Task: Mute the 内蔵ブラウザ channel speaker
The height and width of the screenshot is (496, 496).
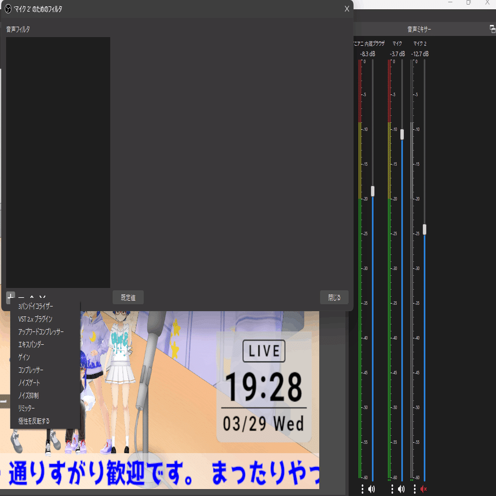Action: 371,488
